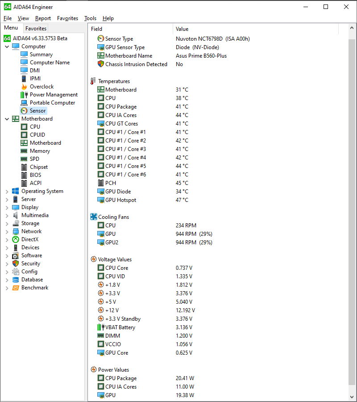Expand the Operating System node
Screen dimensions: 357x402
[7, 192]
